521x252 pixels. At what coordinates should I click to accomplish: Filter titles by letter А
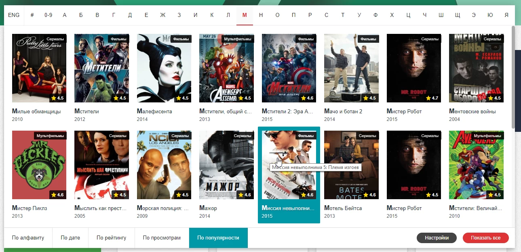65,15
